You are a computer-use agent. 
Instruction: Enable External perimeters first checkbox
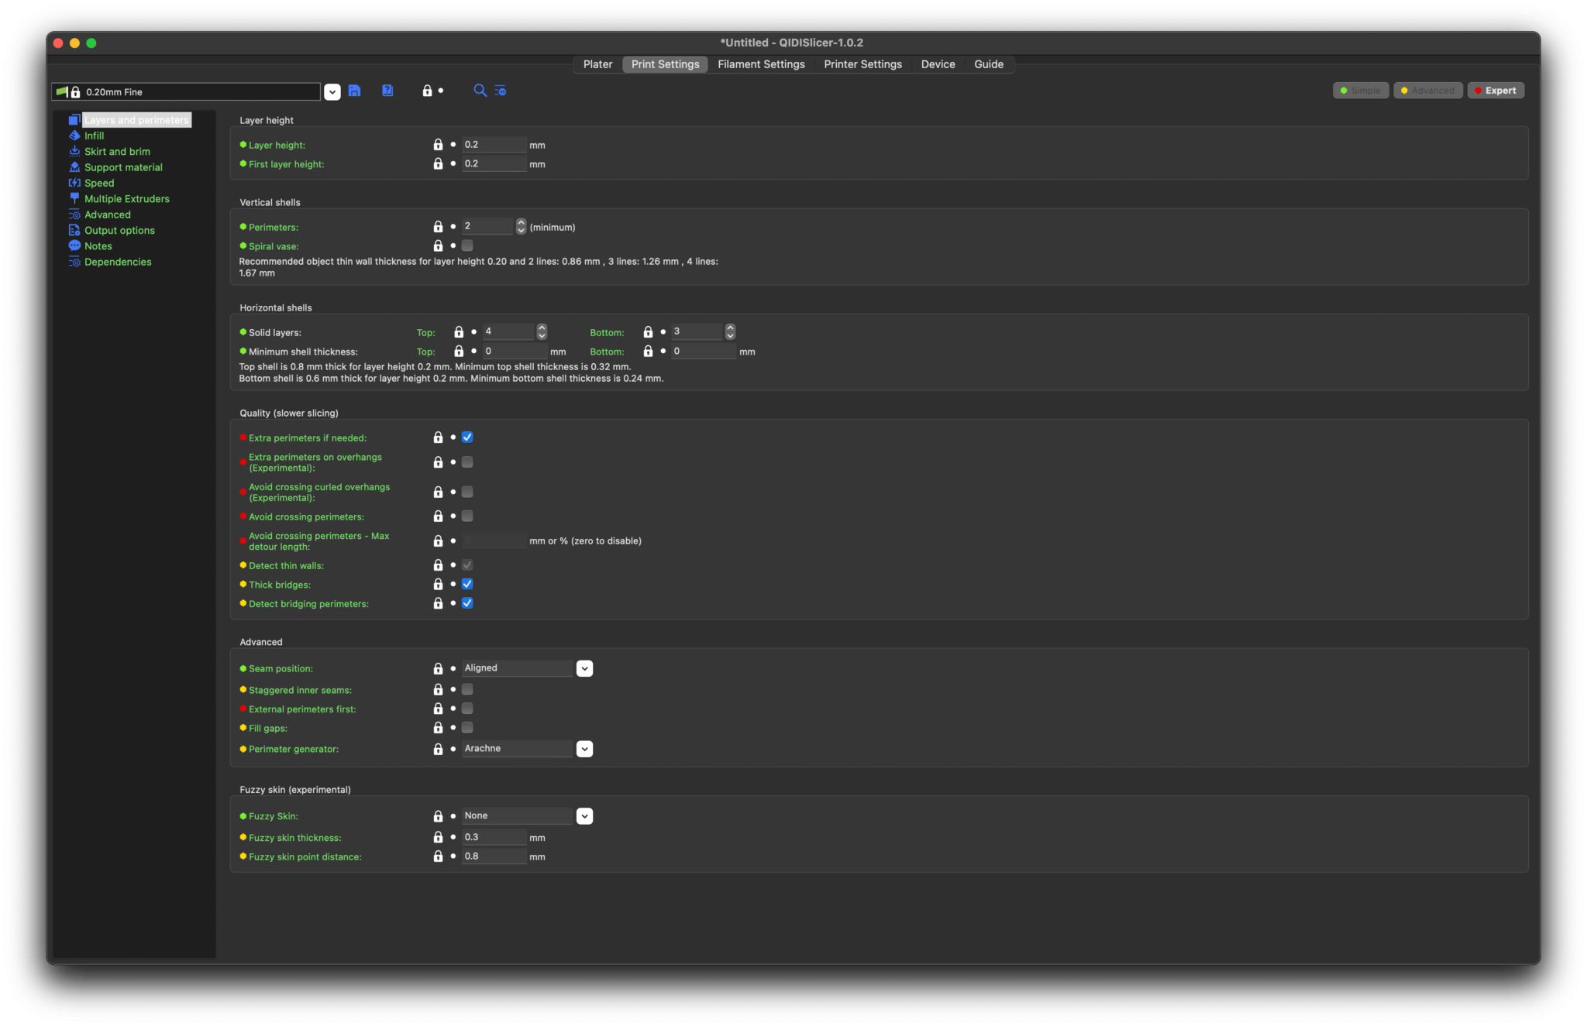coord(467,709)
